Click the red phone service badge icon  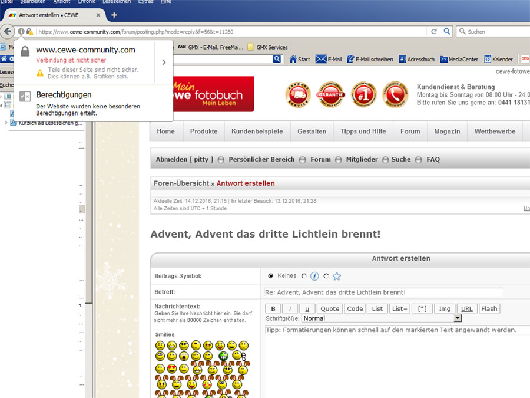point(395,94)
